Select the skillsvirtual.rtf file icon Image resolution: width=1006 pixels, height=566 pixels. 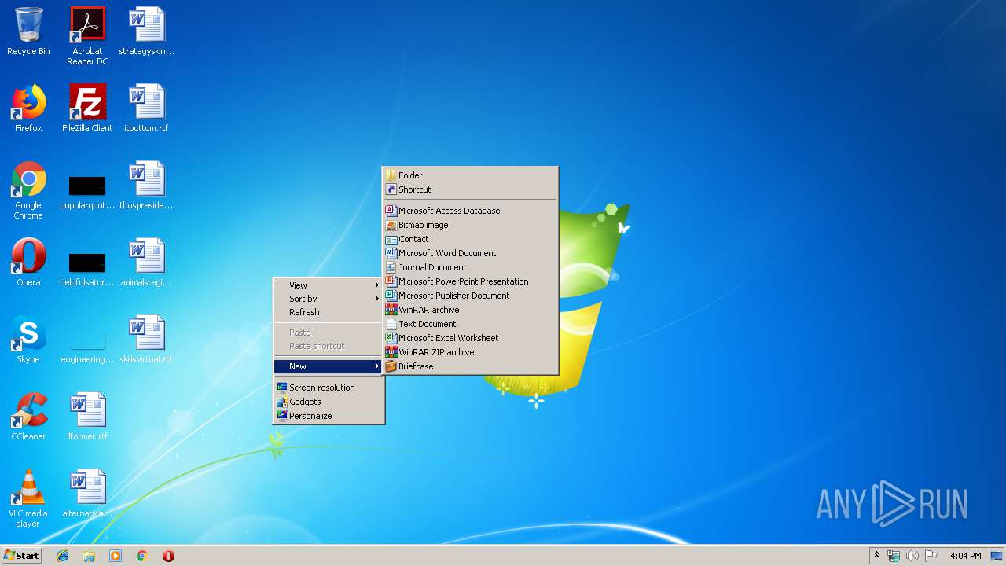146,340
